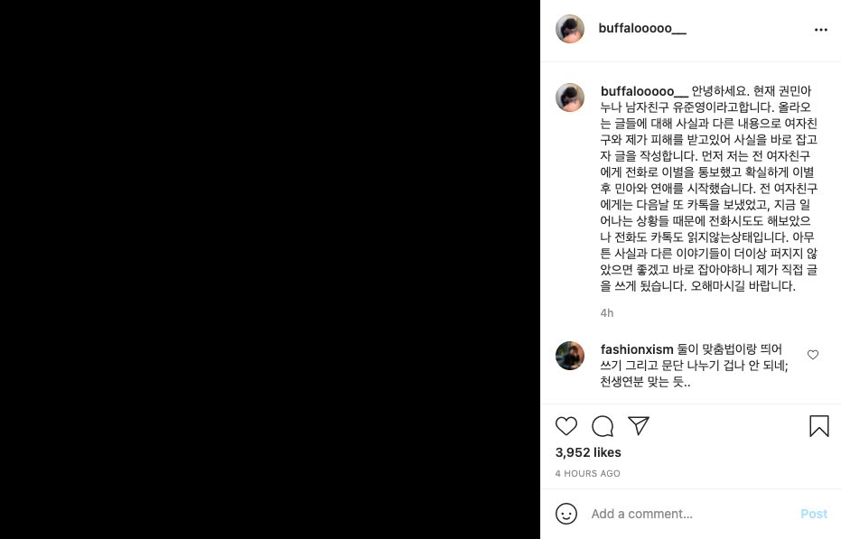
Task: Click the Add a comment input field
Action: click(692, 514)
